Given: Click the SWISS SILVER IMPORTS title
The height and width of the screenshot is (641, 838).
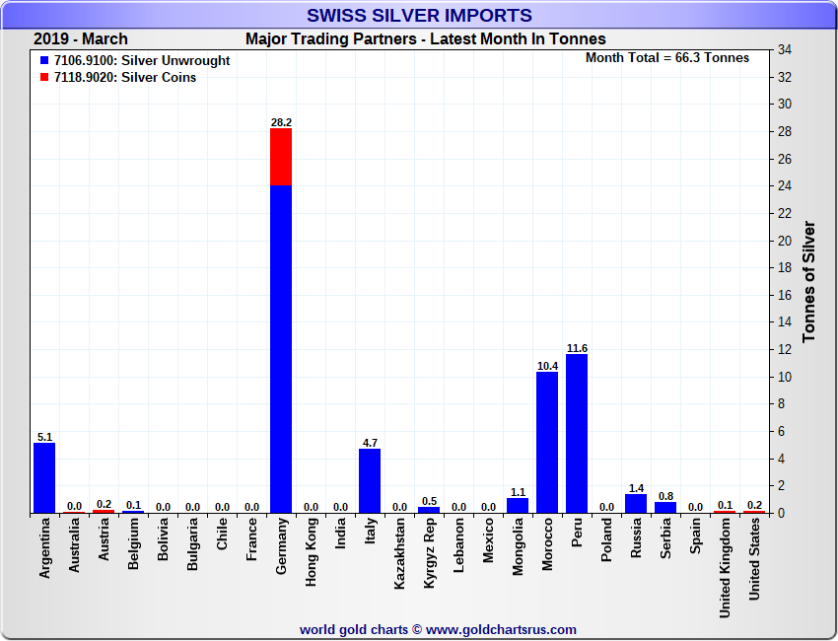Looking at the screenshot, I should click(x=420, y=15).
